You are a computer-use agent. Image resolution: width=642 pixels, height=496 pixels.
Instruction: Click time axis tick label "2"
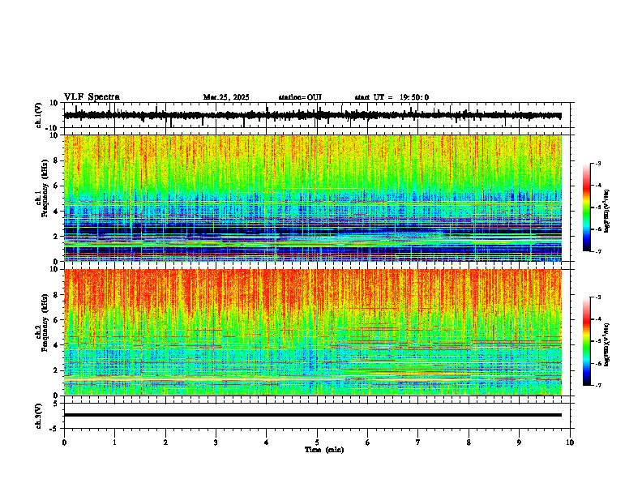pos(165,442)
